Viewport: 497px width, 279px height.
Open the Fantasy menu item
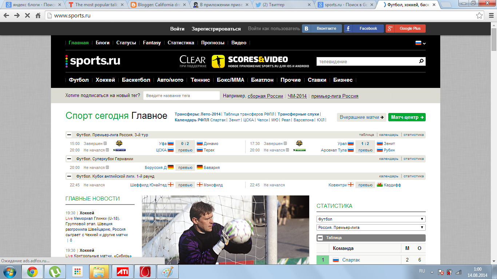point(152,43)
